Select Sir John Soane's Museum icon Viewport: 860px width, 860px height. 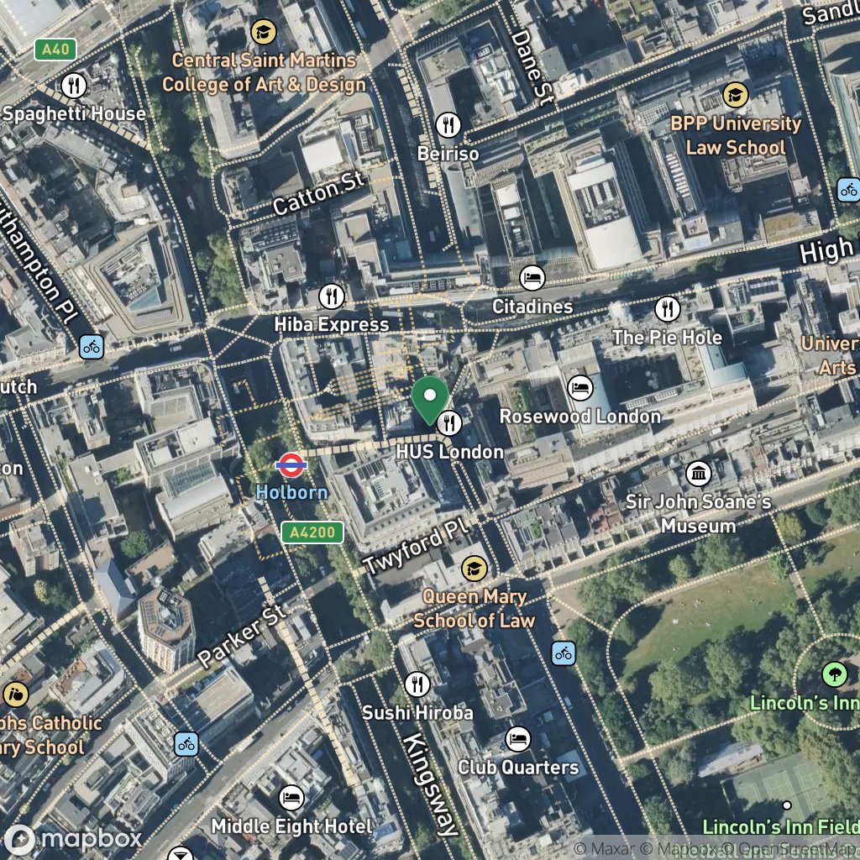[699, 473]
